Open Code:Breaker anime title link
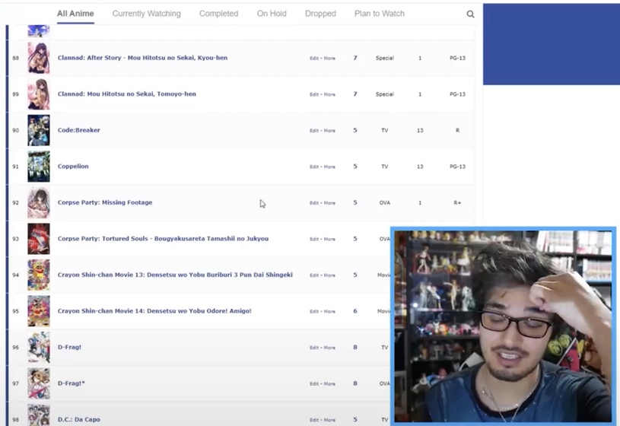620x426 pixels. [x=79, y=130]
